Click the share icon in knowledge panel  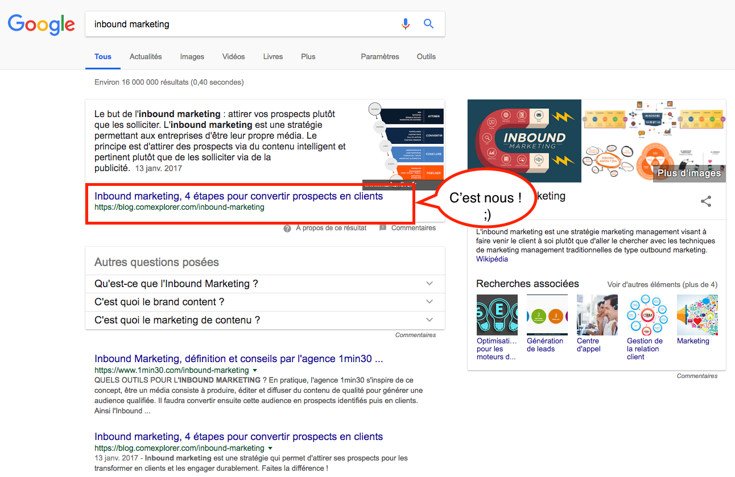point(706,201)
